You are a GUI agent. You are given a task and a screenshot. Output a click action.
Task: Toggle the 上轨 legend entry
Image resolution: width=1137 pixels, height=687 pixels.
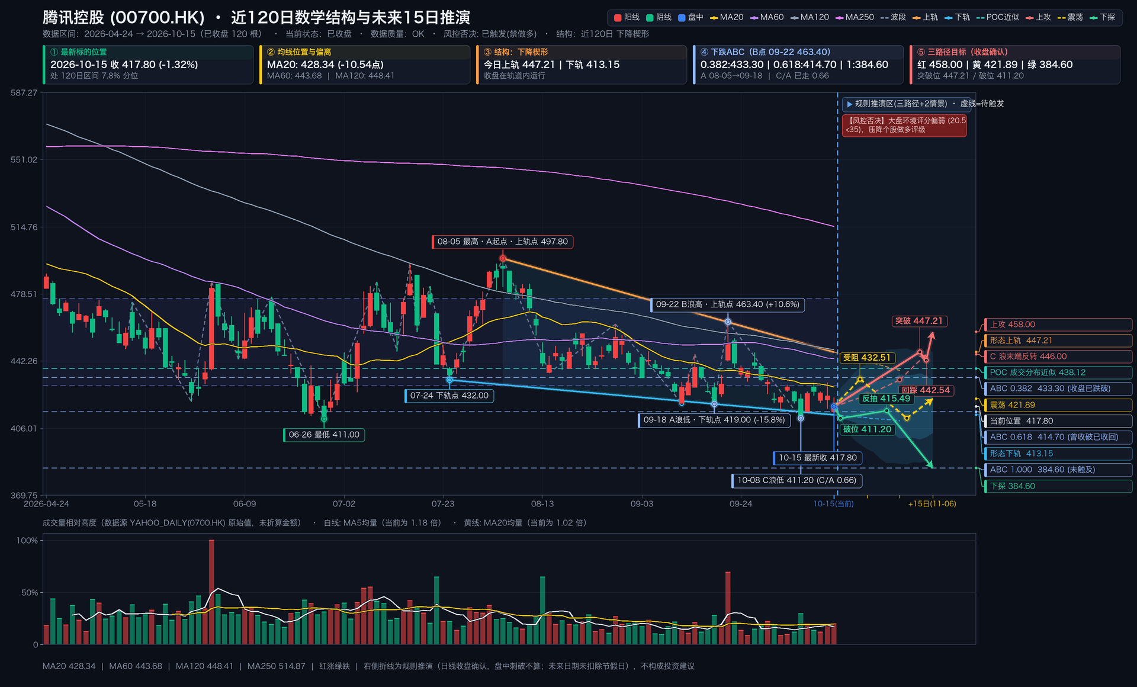(925, 18)
